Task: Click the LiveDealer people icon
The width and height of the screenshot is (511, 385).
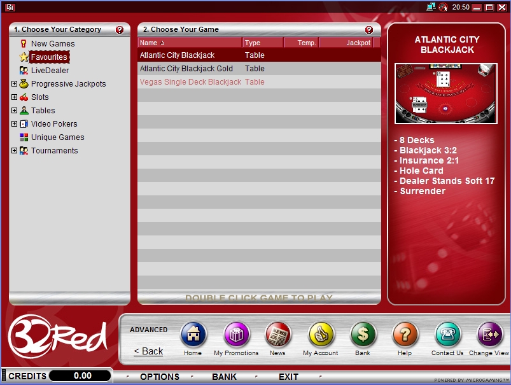Action: (24, 71)
